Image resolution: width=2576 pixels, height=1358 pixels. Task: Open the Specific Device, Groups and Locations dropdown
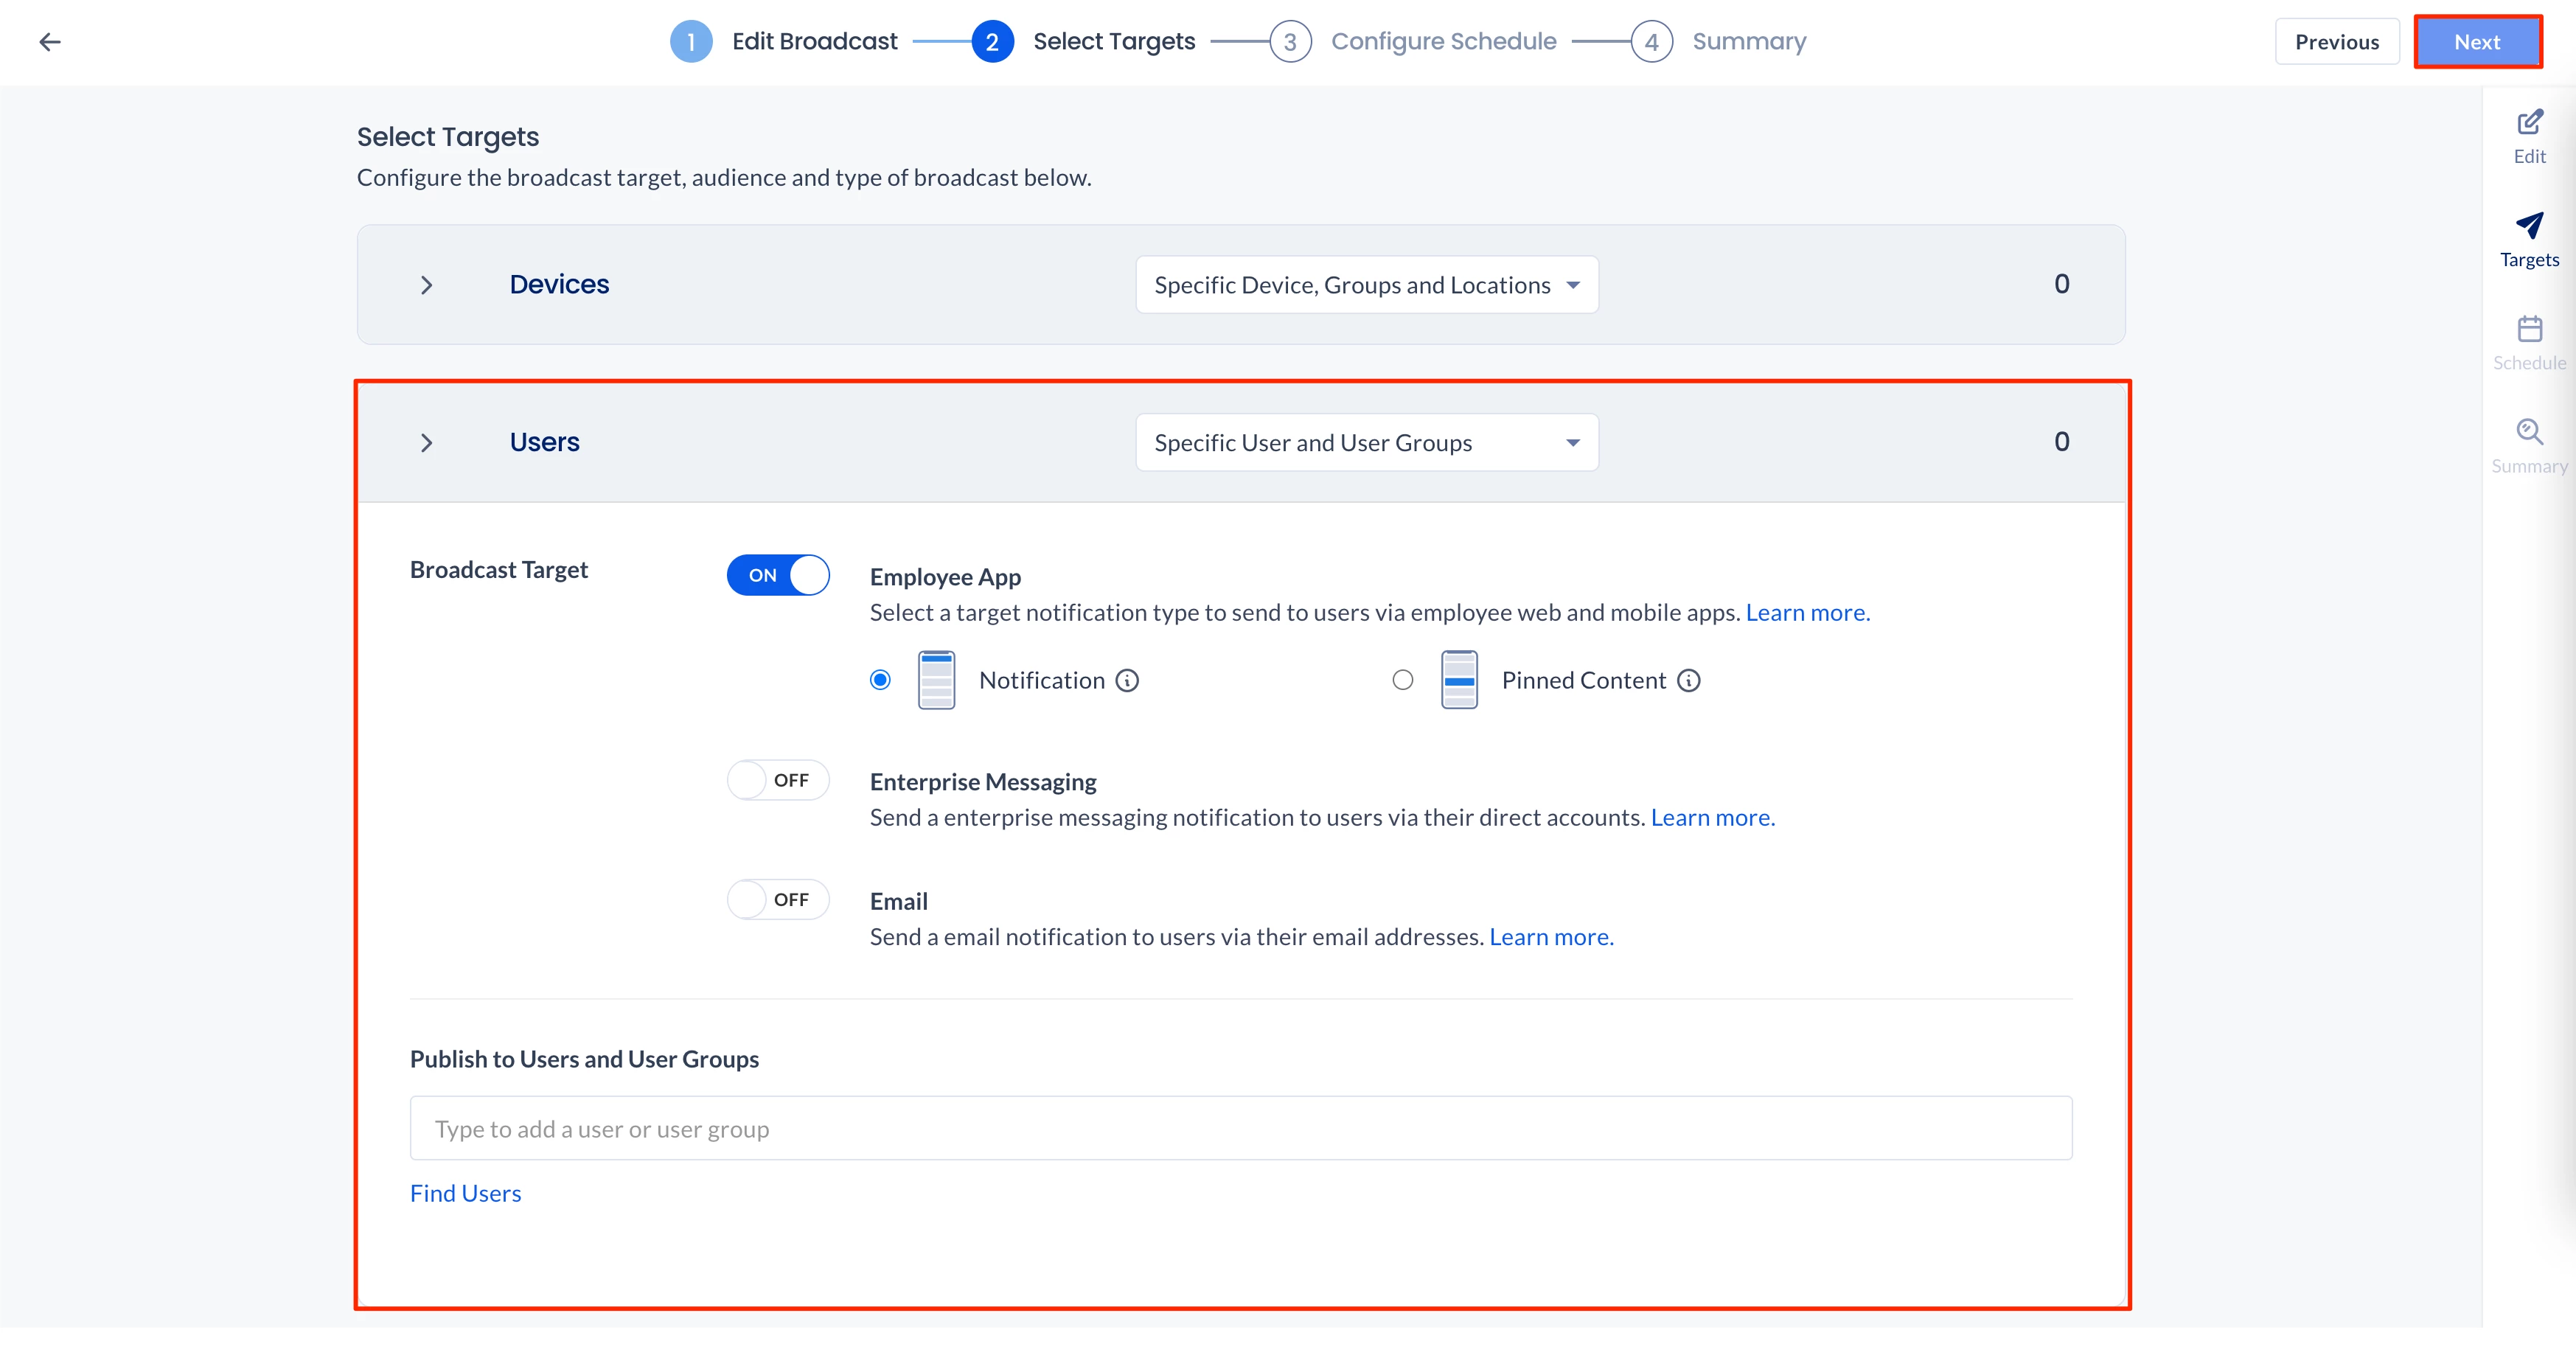pyautogui.click(x=1366, y=285)
